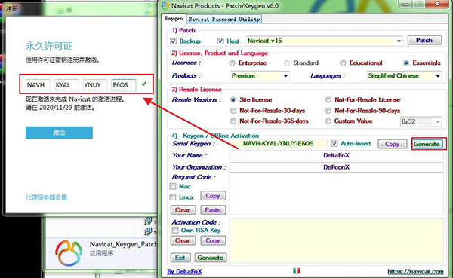
Task: Click the Navicat logo in keygen title bar
Action: coord(165,5)
